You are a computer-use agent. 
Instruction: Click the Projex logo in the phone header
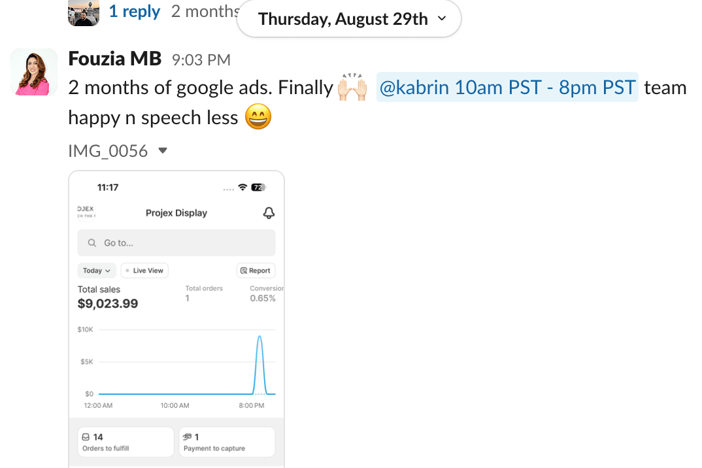pyautogui.click(x=86, y=212)
